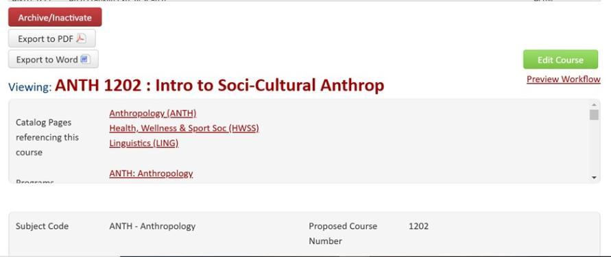
Task: Click the Proposed Course Number label
Action: tap(343, 234)
